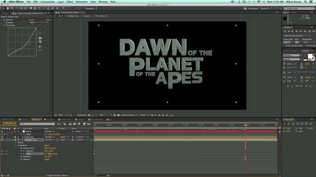
Task: Click the Save curve icon in Curves
Action: tap(40, 42)
